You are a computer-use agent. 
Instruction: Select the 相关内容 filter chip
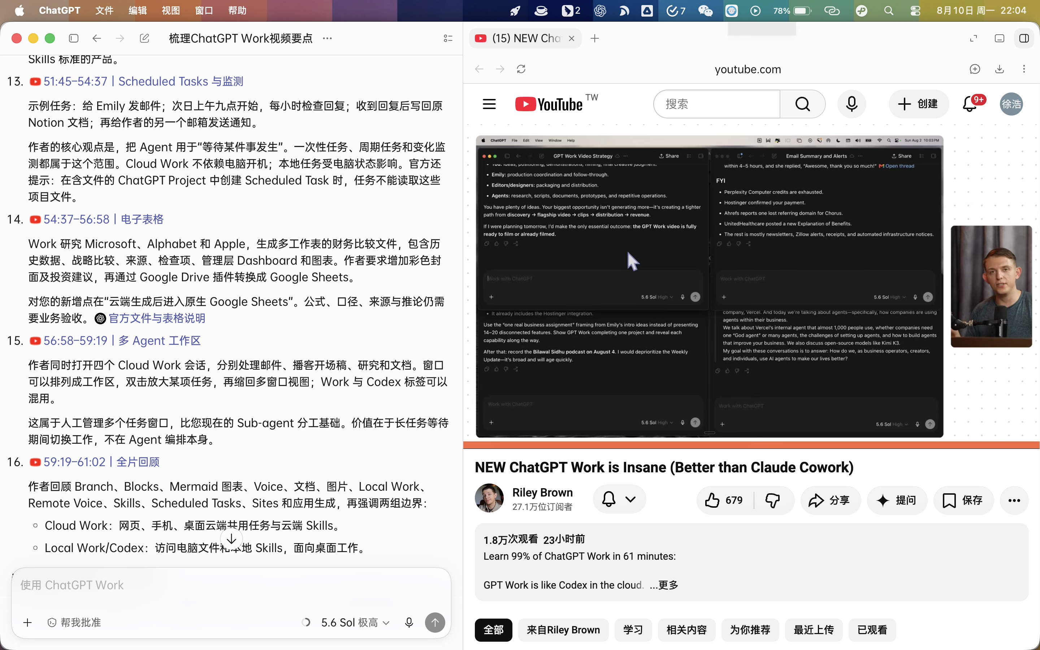[686, 630]
